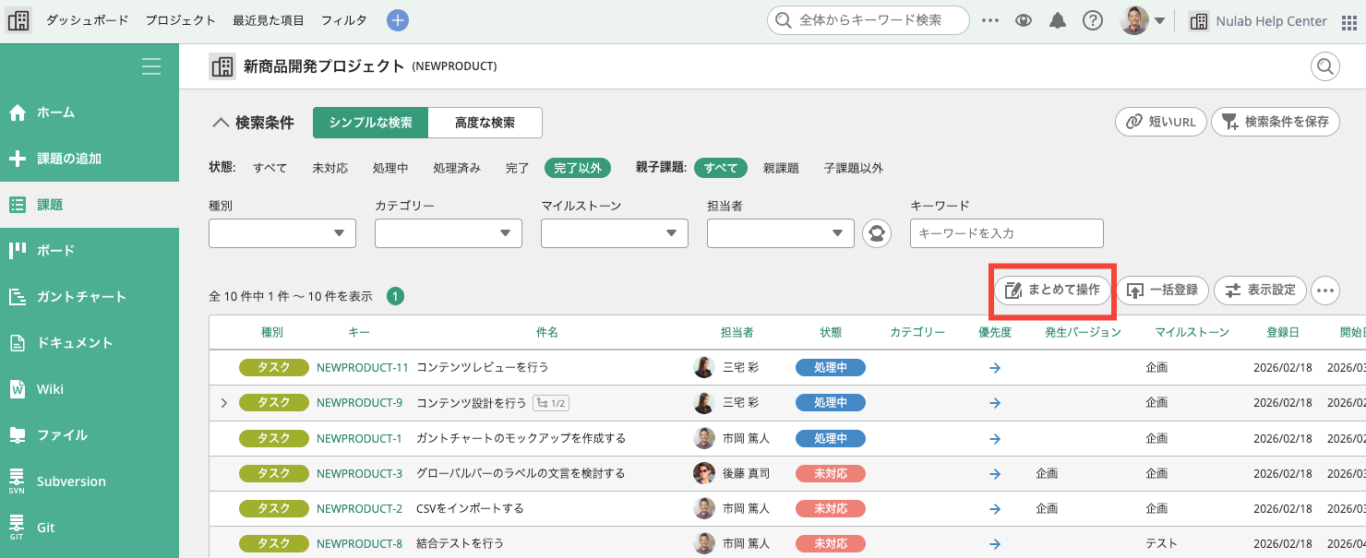The height and width of the screenshot is (558, 1366).
Task: Open ドキュメント in the sidebar
Action: pyautogui.click(x=90, y=343)
